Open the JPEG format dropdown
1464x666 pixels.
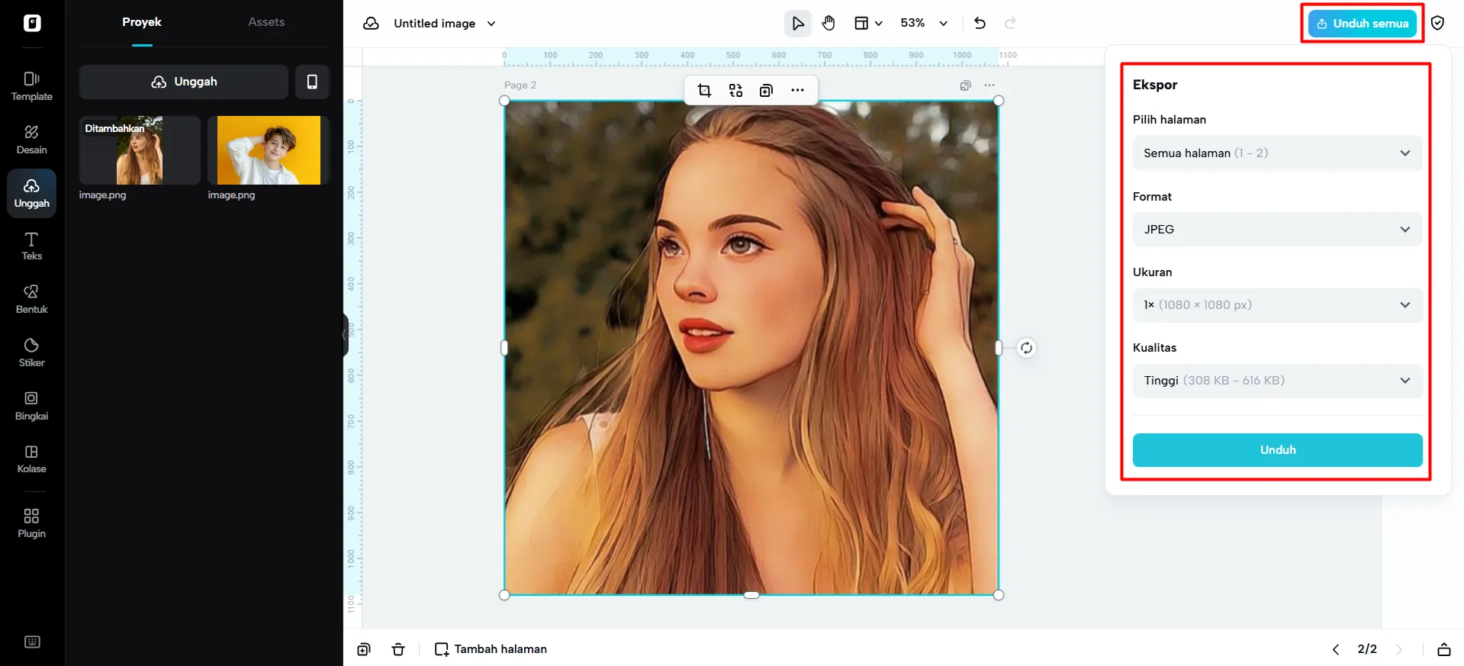click(x=1276, y=230)
